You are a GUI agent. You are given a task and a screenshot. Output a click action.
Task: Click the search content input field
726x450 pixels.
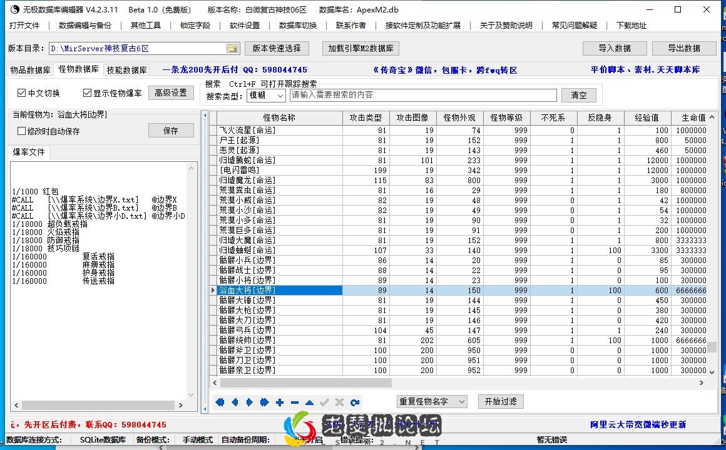pos(423,95)
